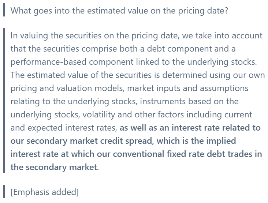
Task: Click the words 'pricing date?' in the heading
Action: pos(203,11)
